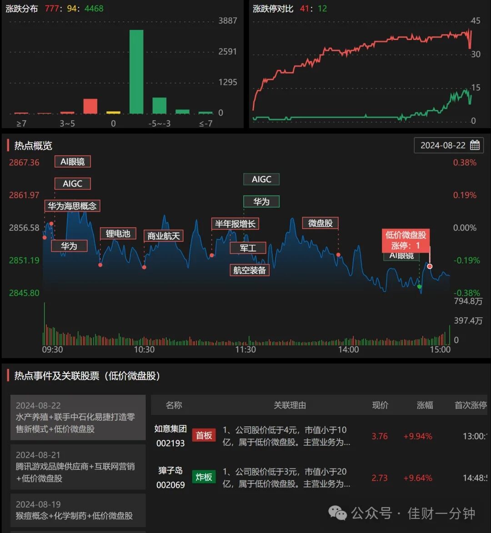491x533 pixels.
Task: Click the 微盘股 hotspot tag
Action: coord(321,223)
